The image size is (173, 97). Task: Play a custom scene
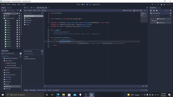(164, 5)
